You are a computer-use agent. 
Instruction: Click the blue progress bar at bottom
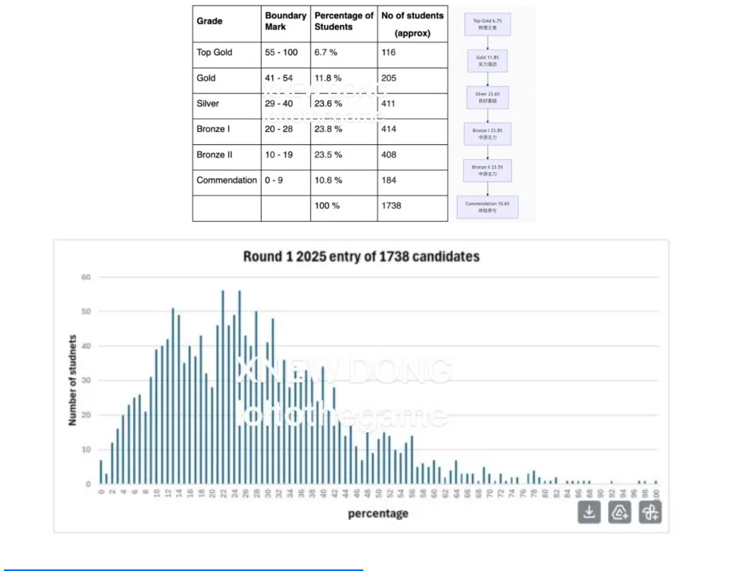[x=183, y=569]
